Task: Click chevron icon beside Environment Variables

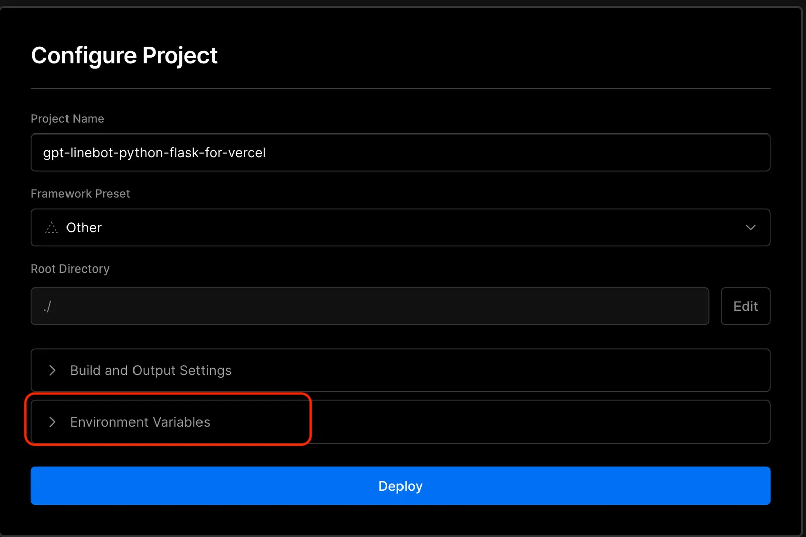Action: [x=52, y=422]
